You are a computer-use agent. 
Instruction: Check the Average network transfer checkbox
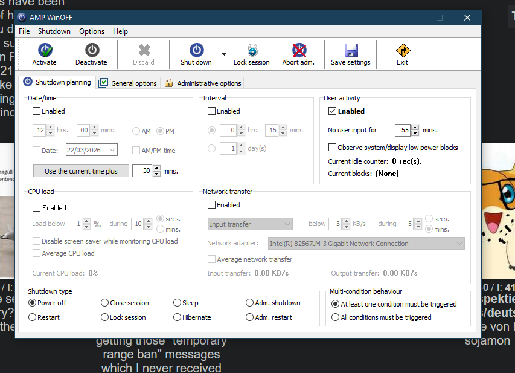point(211,259)
